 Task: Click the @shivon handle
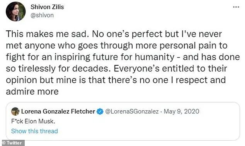[42, 15]
